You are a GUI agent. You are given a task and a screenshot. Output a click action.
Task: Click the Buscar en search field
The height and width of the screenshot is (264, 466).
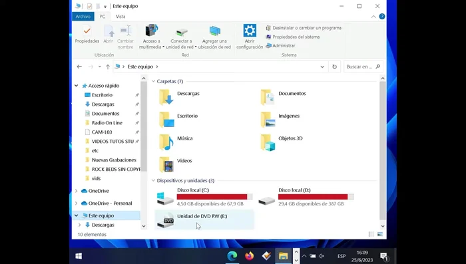(363, 66)
